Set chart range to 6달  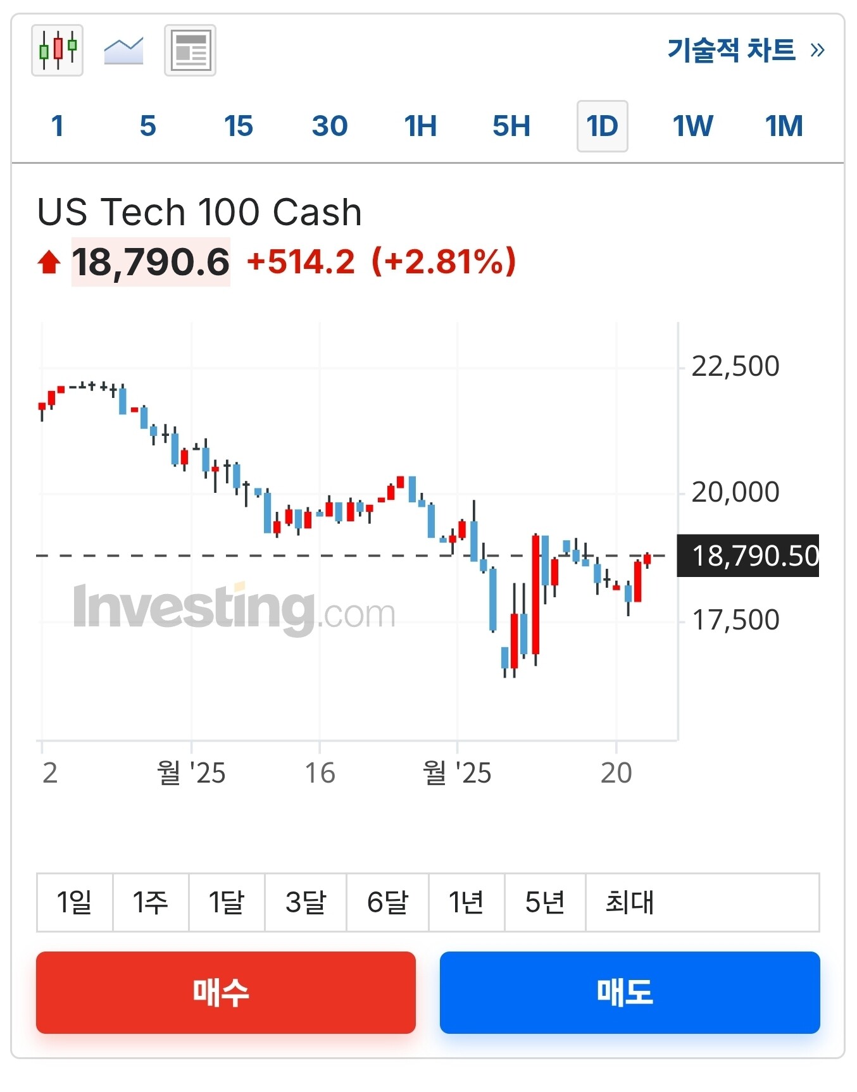coord(387,902)
